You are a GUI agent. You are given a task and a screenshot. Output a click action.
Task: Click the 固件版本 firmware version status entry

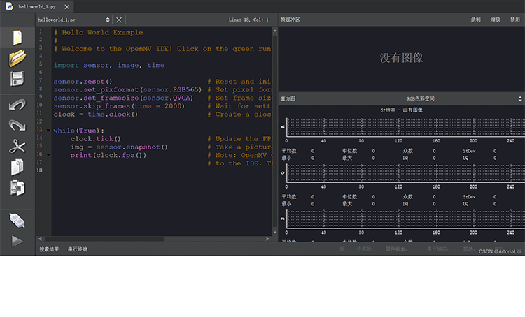click(396, 249)
